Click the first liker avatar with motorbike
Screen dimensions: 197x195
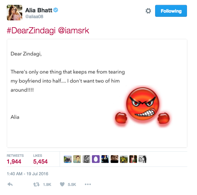(x=68, y=159)
